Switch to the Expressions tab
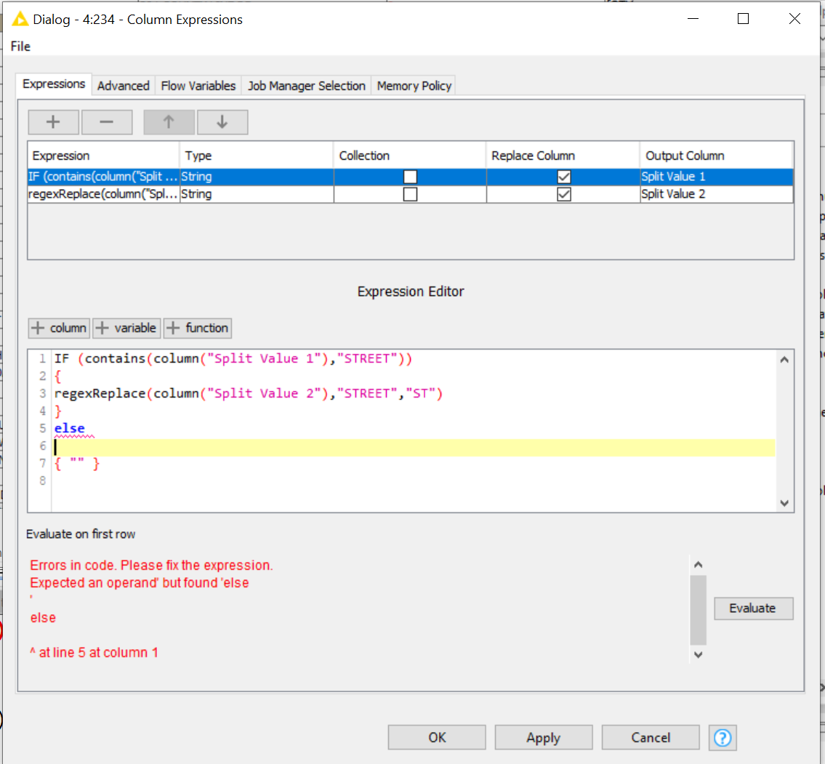The image size is (825, 764). [54, 84]
